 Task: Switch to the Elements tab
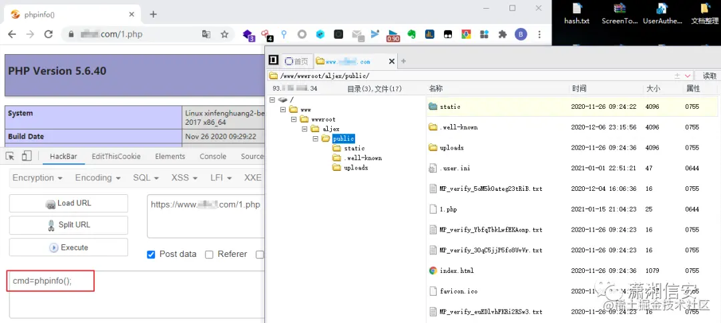(170, 156)
